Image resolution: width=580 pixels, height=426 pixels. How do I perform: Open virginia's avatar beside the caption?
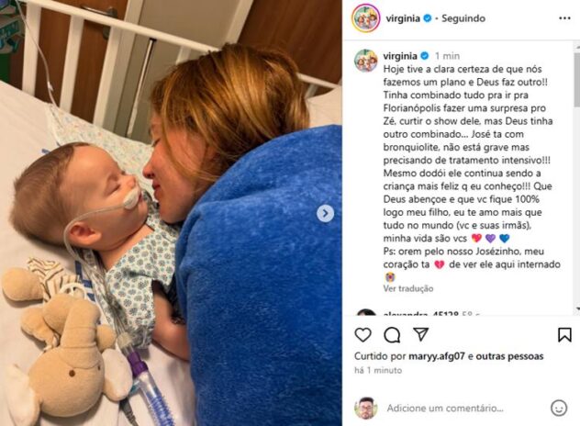click(x=366, y=61)
